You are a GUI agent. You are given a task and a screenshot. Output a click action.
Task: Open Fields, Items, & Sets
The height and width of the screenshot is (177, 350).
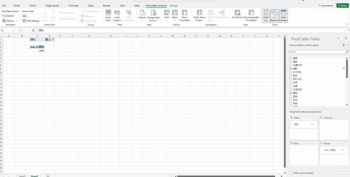point(200,16)
